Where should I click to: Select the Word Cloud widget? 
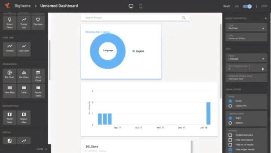38,74
